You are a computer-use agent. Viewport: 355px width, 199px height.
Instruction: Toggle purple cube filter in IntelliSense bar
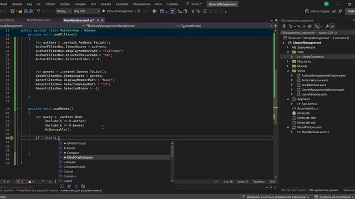pyautogui.click(x=76, y=186)
